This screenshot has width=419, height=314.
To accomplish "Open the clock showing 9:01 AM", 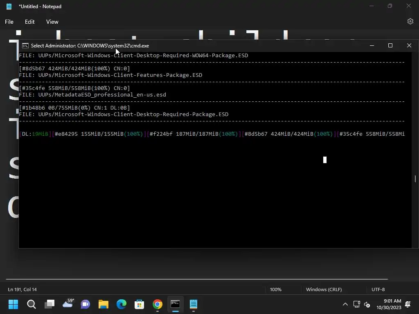I will (389, 304).
